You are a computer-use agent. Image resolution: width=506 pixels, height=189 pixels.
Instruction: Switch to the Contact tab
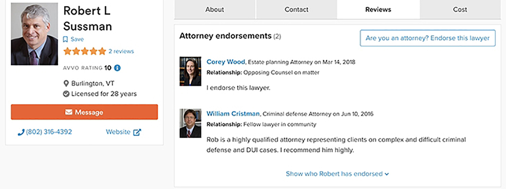coord(296,9)
